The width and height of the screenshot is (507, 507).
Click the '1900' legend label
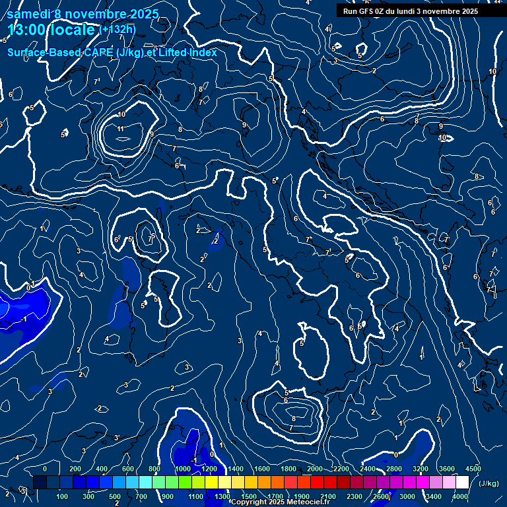tap(302, 496)
